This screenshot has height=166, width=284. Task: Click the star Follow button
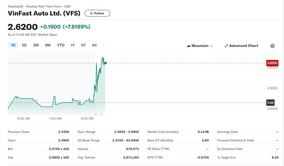(97, 13)
